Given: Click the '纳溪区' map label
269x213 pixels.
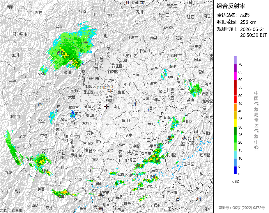Looking at the screenshot, I should pyautogui.click(x=152, y=187).
